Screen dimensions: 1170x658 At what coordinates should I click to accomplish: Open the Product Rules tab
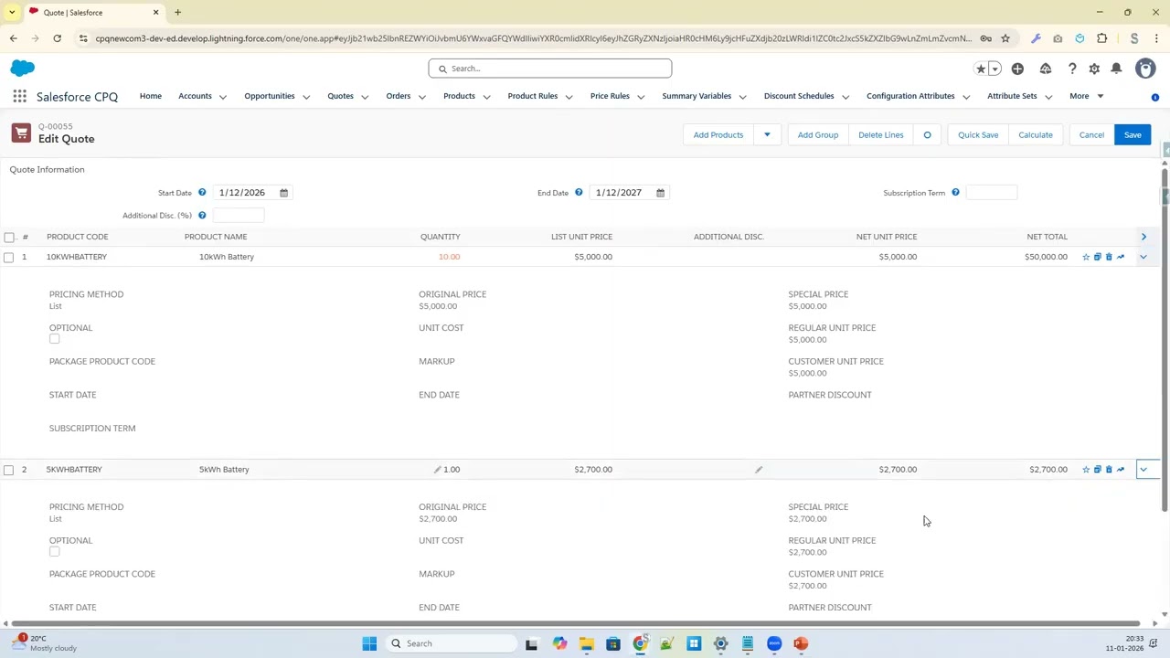coord(532,96)
